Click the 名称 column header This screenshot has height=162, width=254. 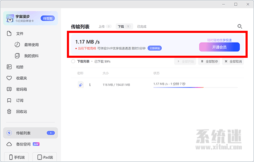80,73
